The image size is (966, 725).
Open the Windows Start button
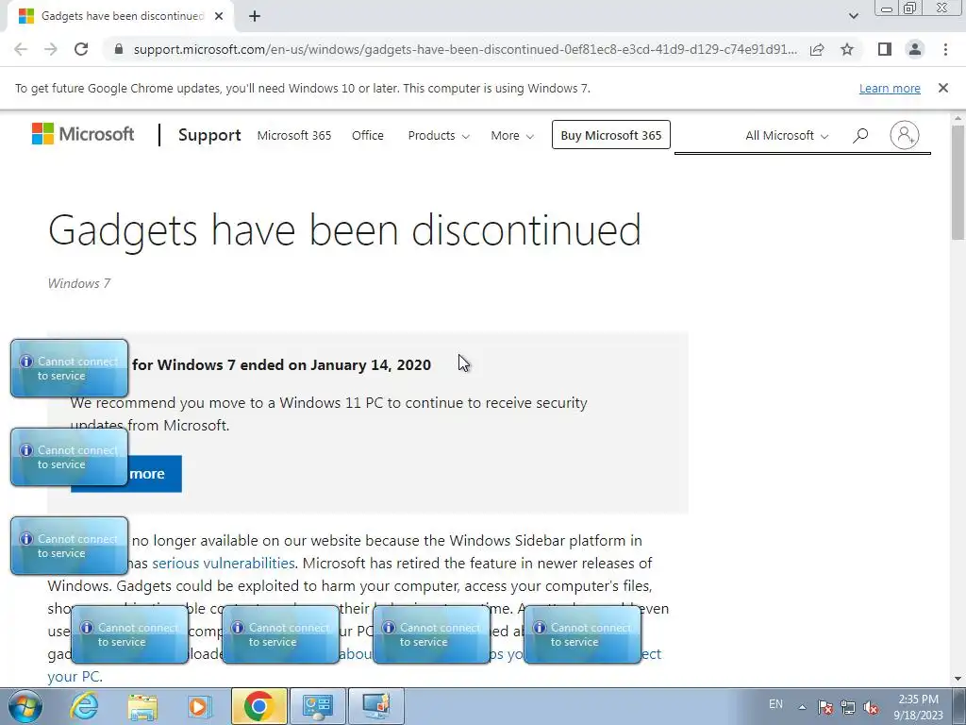pyautogui.click(x=24, y=706)
